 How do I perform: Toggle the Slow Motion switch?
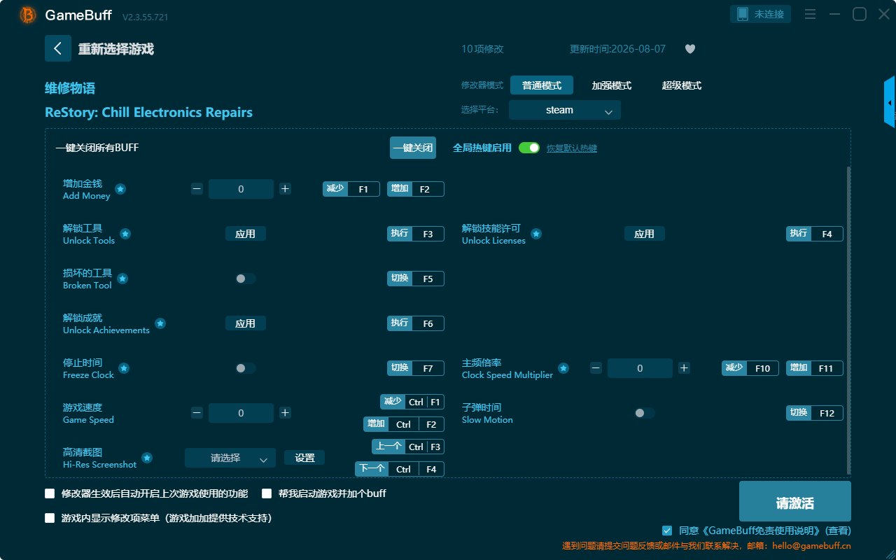pyautogui.click(x=645, y=413)
